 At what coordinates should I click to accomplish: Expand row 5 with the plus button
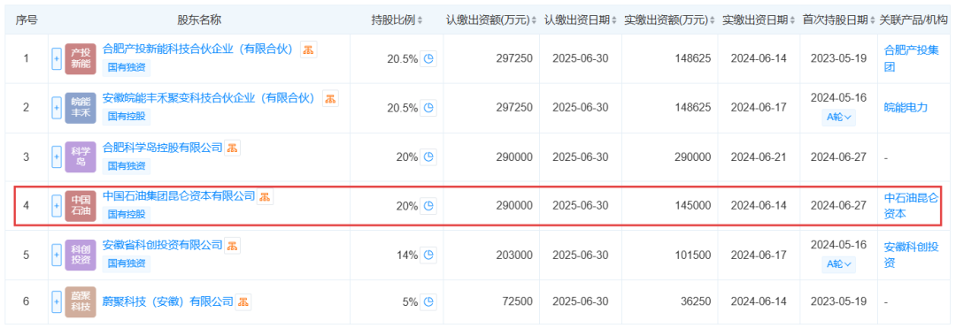tap(57, 255)
